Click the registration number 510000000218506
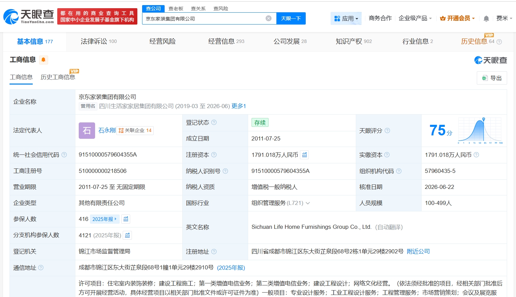This screenshot has height=297, width=516. pyautogui.click(x=103, y=171)
